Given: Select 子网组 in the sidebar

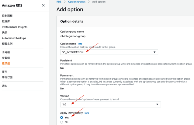Looking at the screenshot, I should pos(6,52).
